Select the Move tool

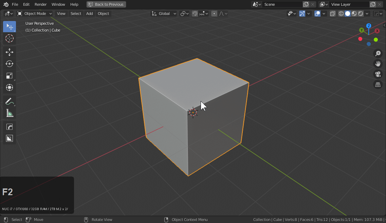[x=9, y=52]
